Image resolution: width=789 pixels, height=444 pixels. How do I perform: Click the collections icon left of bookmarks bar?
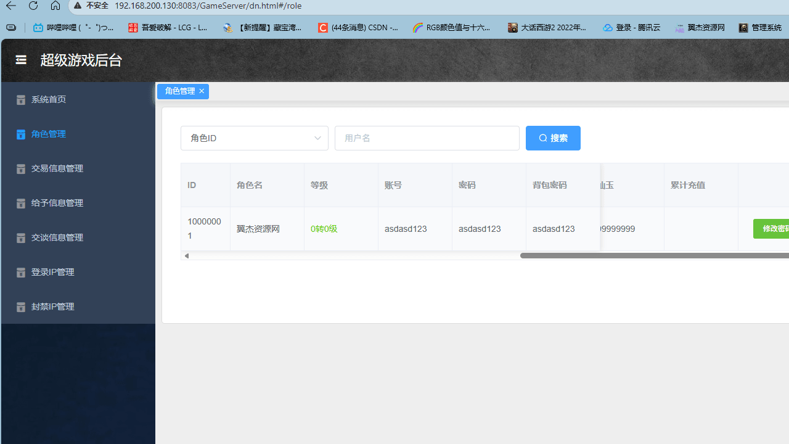(10, 28)
